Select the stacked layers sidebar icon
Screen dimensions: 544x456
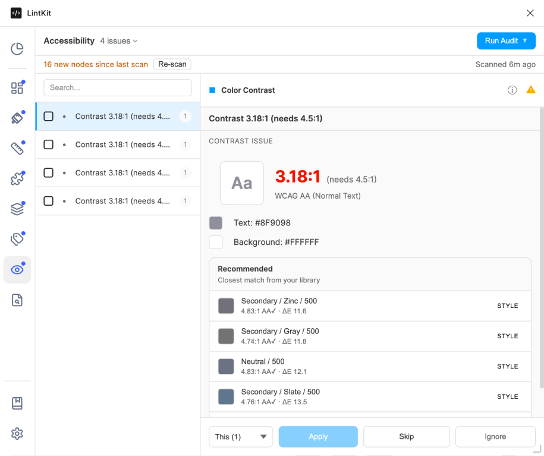(17, 209)
